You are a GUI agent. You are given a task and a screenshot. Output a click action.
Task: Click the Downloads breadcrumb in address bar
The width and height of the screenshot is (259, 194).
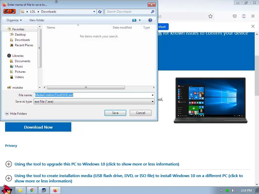point(49,12)
